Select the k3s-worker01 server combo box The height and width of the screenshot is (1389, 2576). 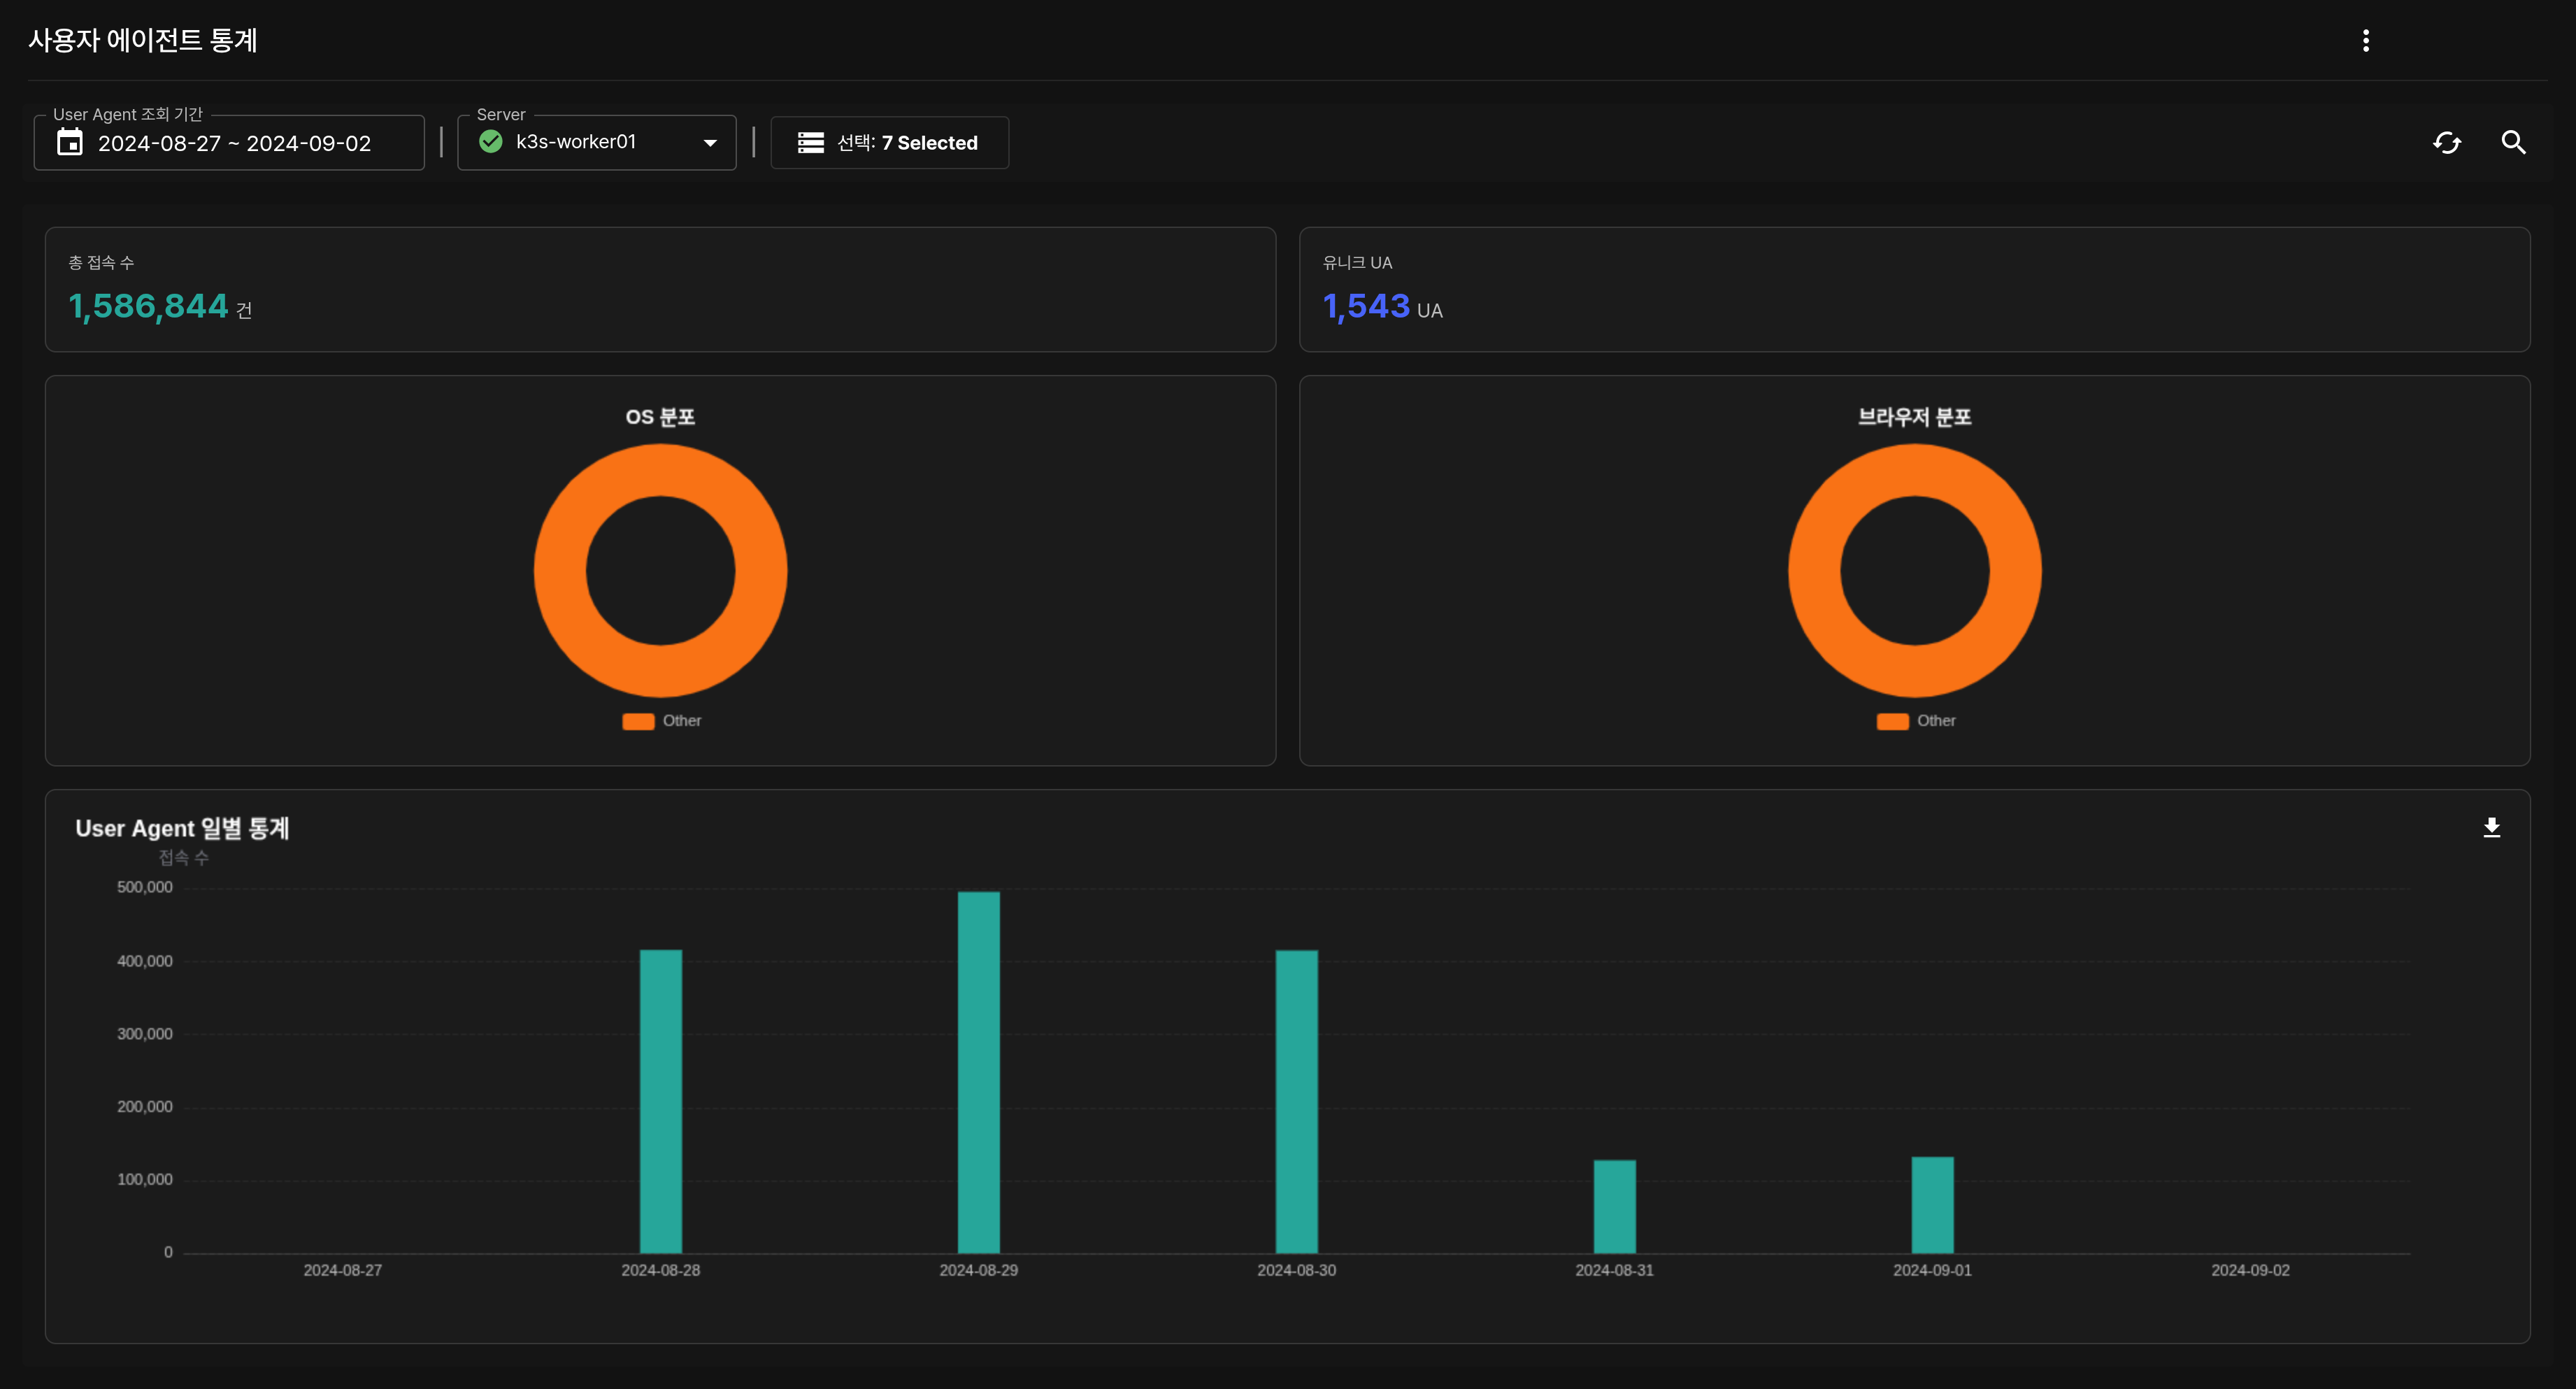[596, 143]
